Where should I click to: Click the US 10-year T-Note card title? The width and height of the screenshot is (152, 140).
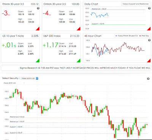13,36
